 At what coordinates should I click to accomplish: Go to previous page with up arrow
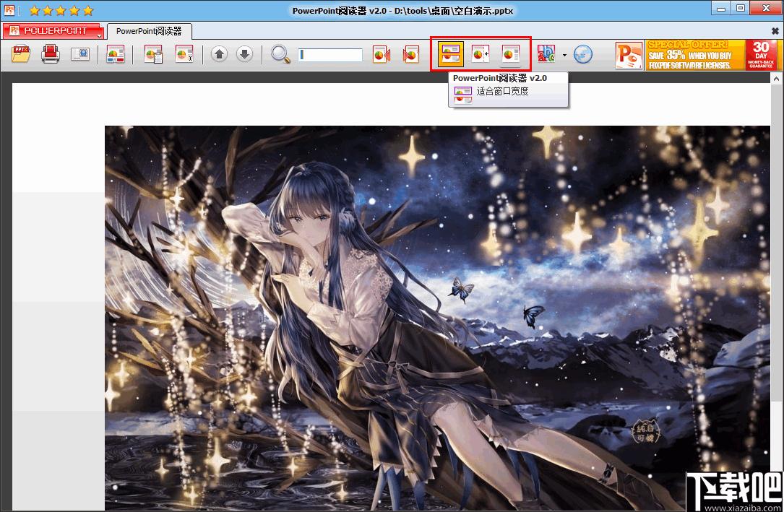220,55
